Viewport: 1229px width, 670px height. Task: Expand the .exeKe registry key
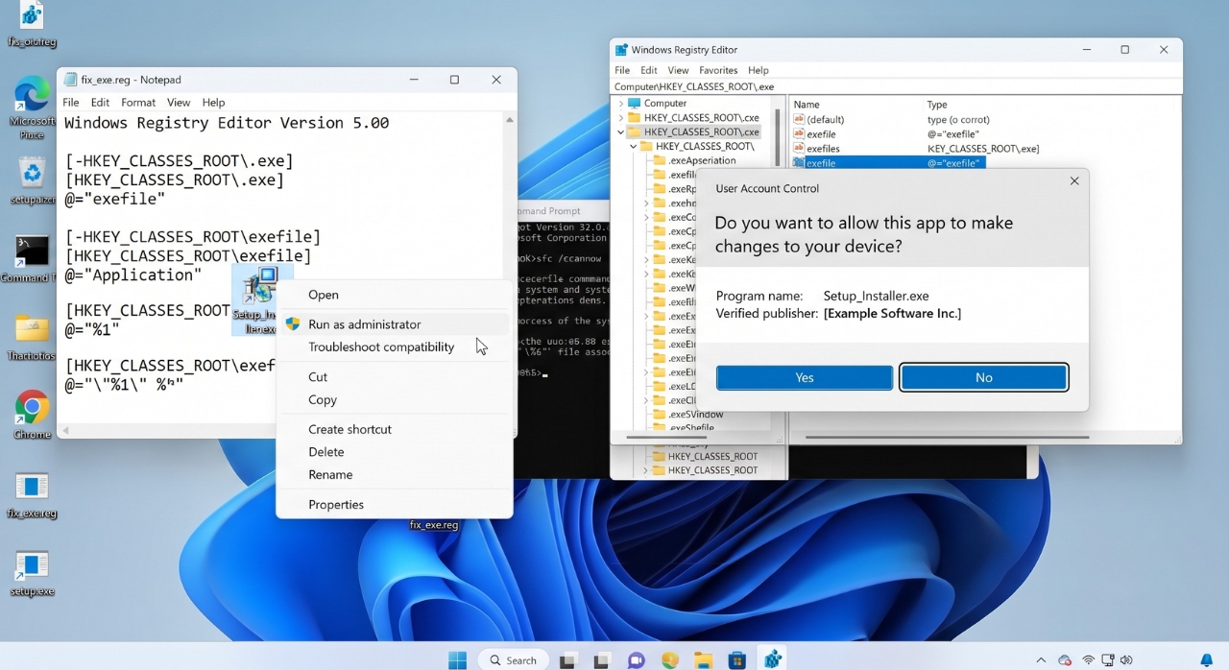pyautogui.click(x=647, y=259)
